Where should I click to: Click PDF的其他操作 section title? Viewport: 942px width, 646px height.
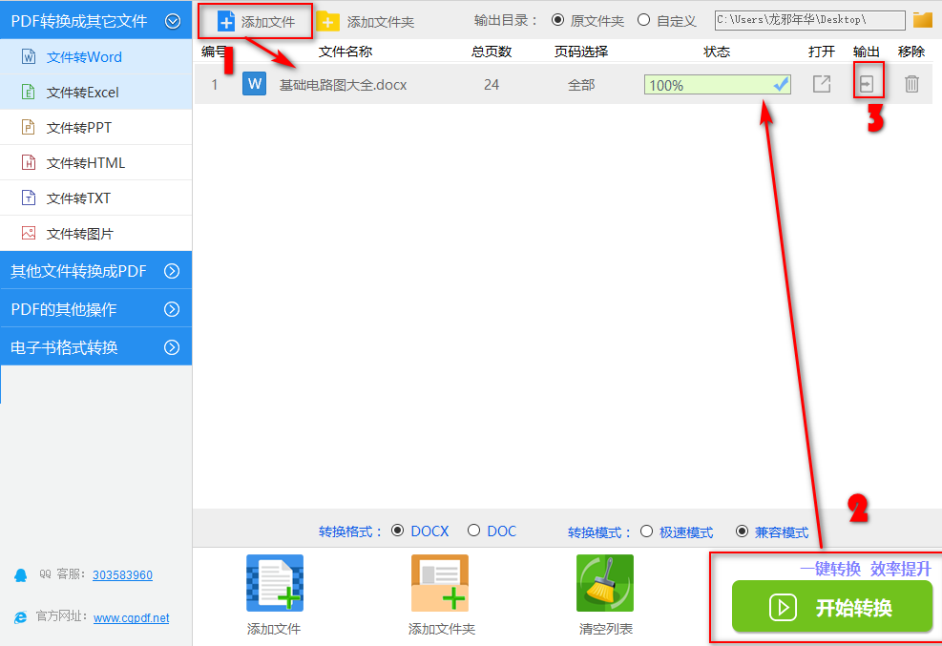tap(64, 309)
